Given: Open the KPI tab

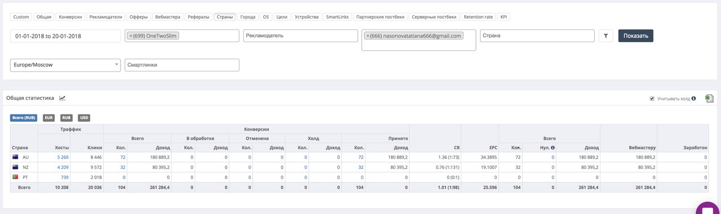Looking at the screenshot, I should click(504, 17).
